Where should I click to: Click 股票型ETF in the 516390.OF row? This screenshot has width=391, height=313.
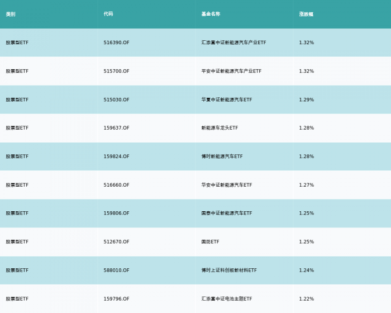(x=17, y=42)
